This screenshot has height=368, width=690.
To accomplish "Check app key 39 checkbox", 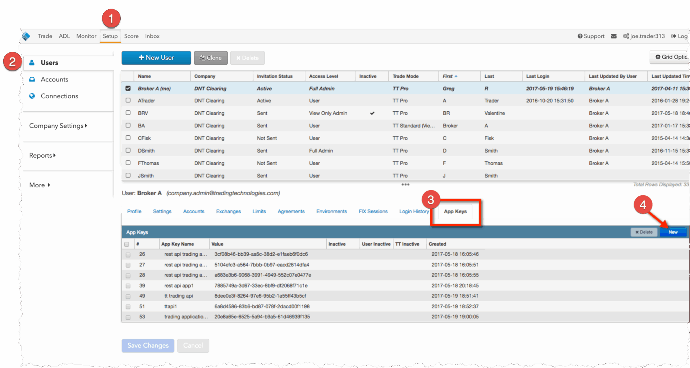I will pyautogui.click(x=128, y=286).
